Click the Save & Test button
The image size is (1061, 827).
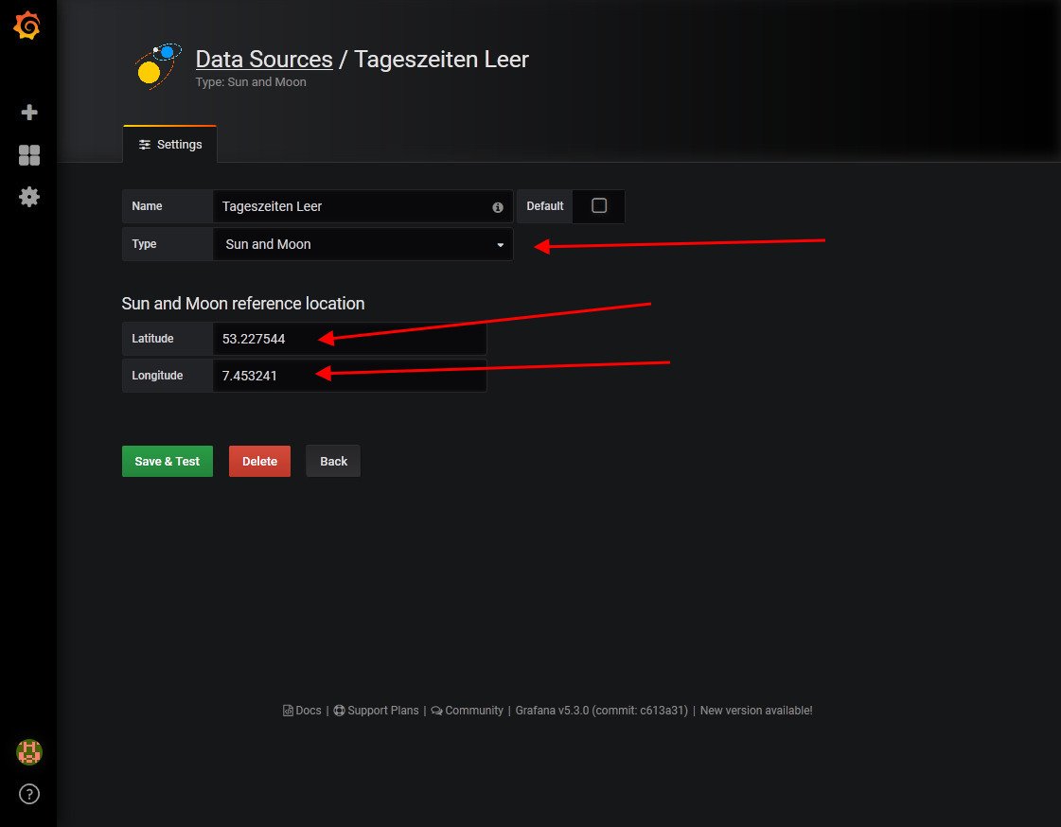[x=168, y=461]
